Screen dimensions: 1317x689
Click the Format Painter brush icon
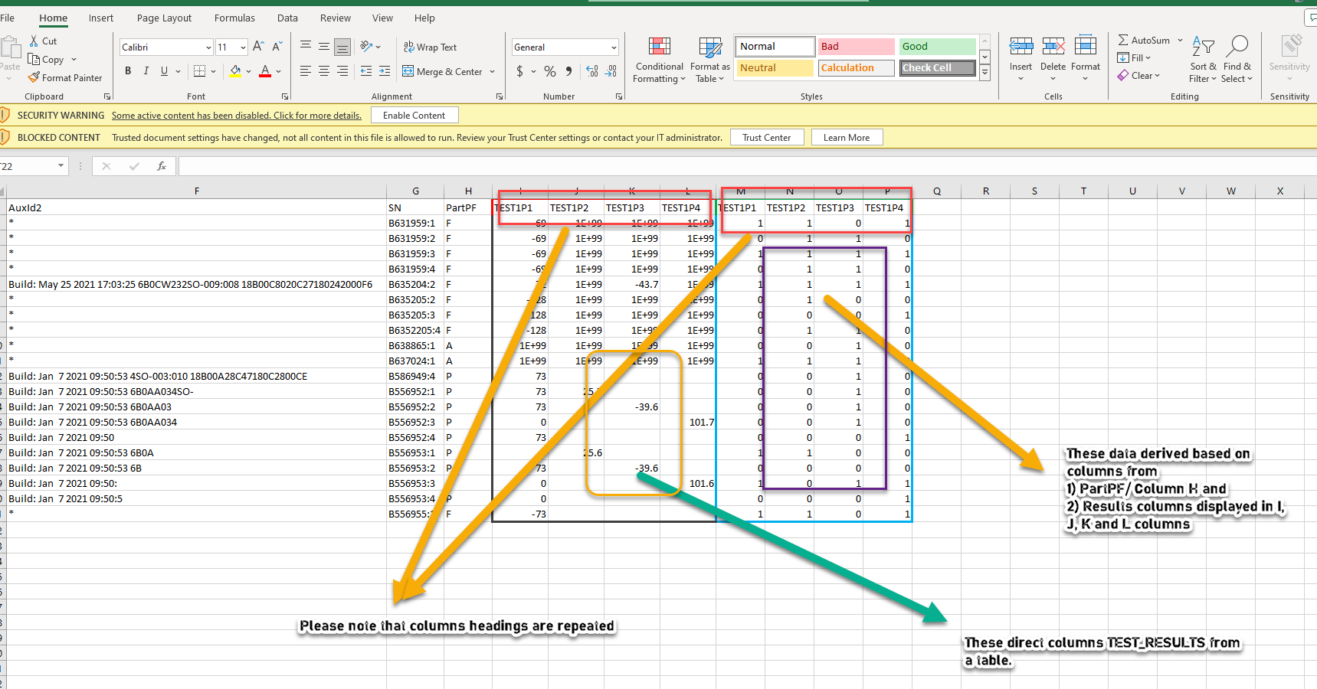34,77
